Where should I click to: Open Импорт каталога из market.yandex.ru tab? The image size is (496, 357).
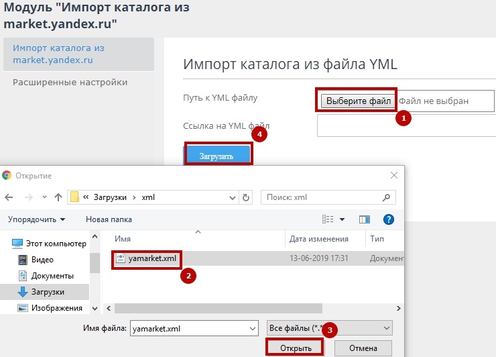click(79, 54)
